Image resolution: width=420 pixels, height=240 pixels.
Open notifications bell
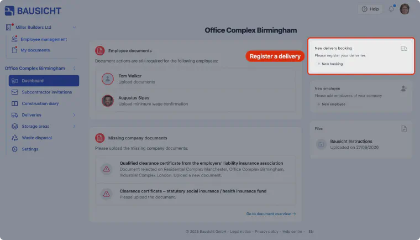(391, 9)
